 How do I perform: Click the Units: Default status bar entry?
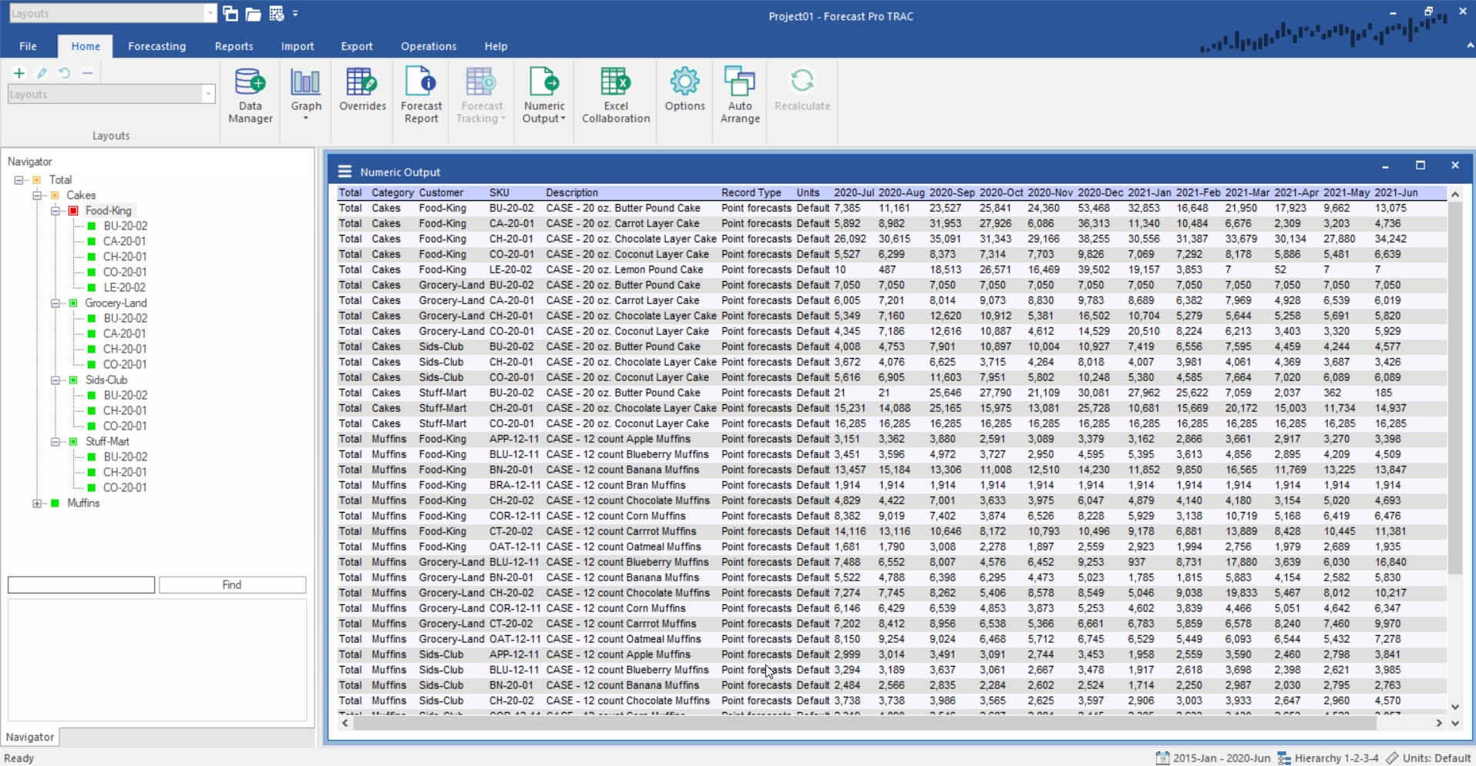(1437, 758)
